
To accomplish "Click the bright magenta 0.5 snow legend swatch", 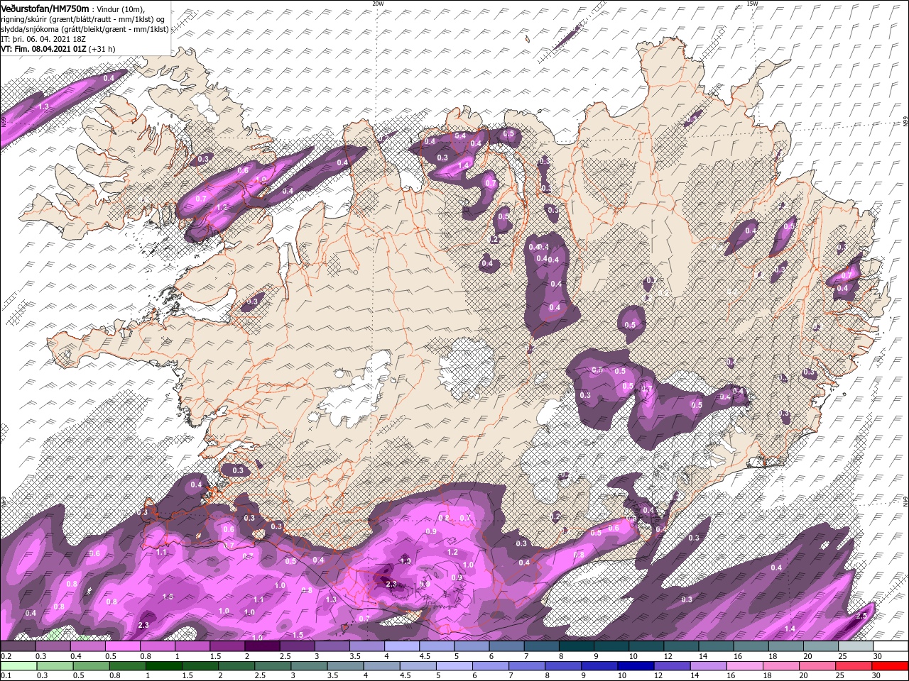I will 122,646.
